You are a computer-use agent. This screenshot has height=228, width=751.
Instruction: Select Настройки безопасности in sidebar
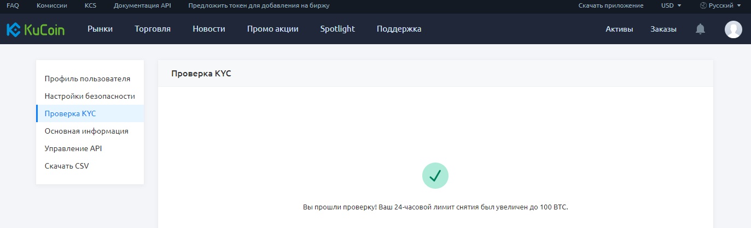pos(90,96)
